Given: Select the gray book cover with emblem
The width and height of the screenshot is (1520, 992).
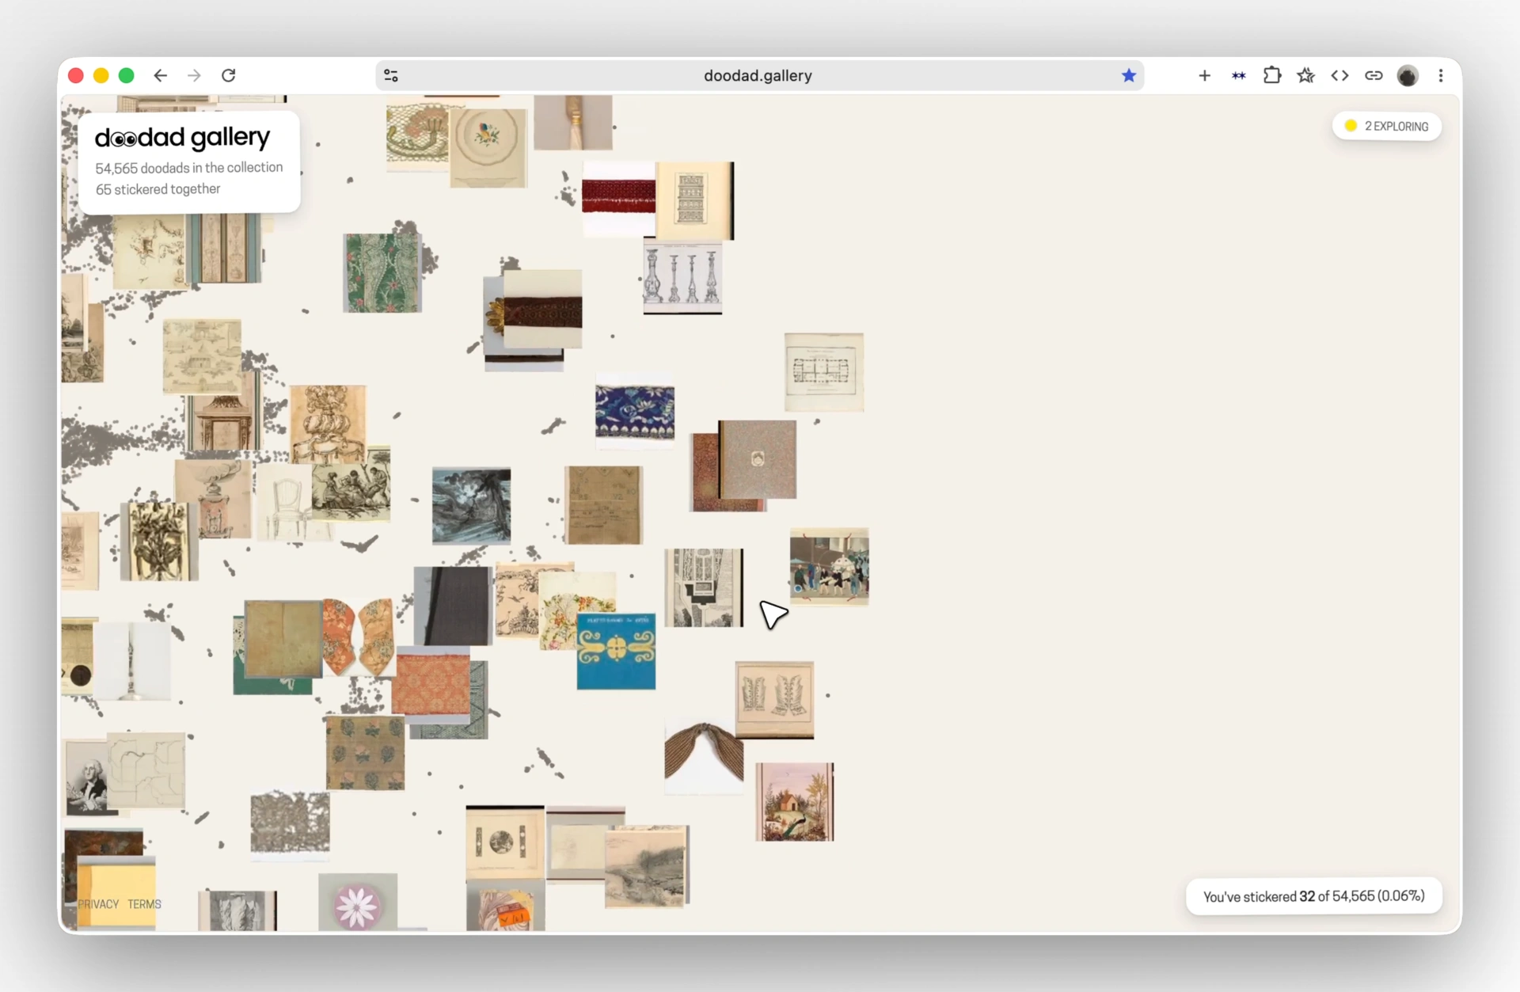Looking at the screenshot, I should pyautogui.click(x=758, y=459).
